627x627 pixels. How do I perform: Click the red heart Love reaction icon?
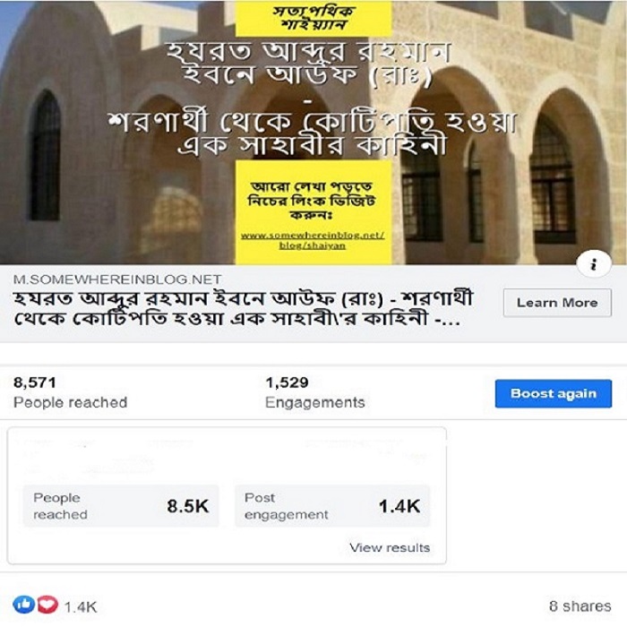(47, 605)
